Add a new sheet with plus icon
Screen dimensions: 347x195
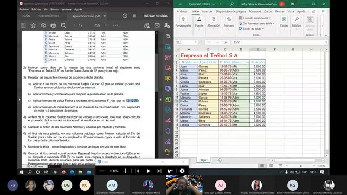[x=220, y=160]
